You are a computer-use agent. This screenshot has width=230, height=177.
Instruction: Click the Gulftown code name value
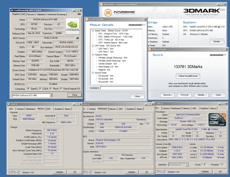pos(179,118)
